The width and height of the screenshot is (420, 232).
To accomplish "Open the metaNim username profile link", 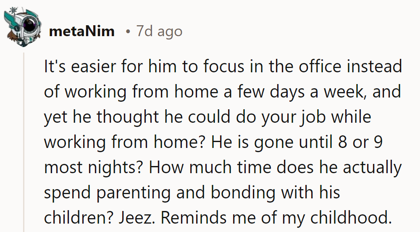I will coord(81,32).
